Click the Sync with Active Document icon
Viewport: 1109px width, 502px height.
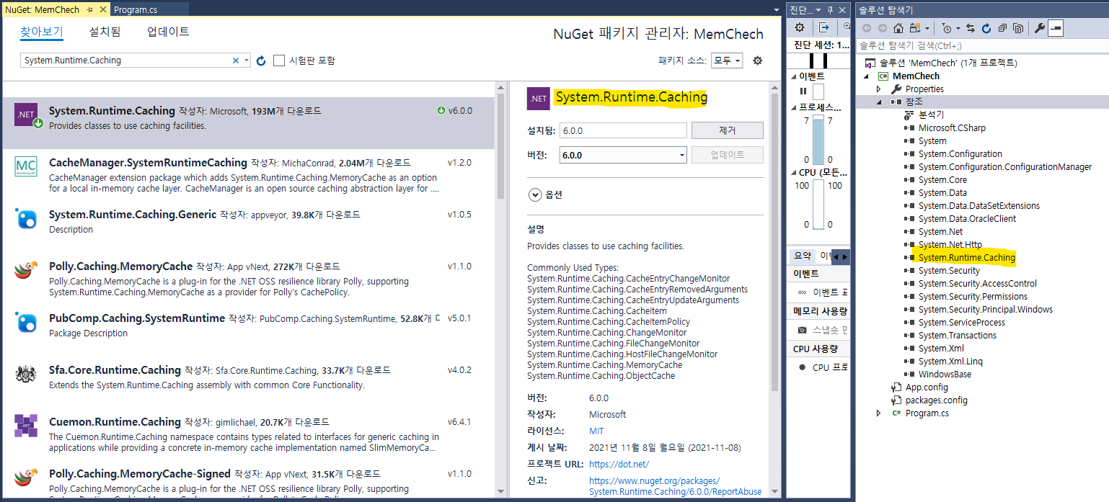[970, 27]
